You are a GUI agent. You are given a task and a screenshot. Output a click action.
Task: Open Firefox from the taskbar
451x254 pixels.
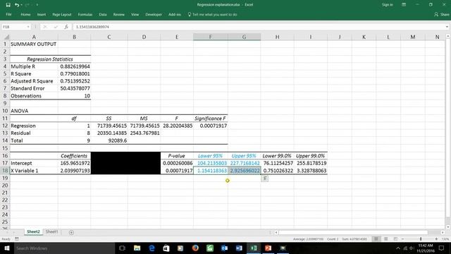pos(195,248)
